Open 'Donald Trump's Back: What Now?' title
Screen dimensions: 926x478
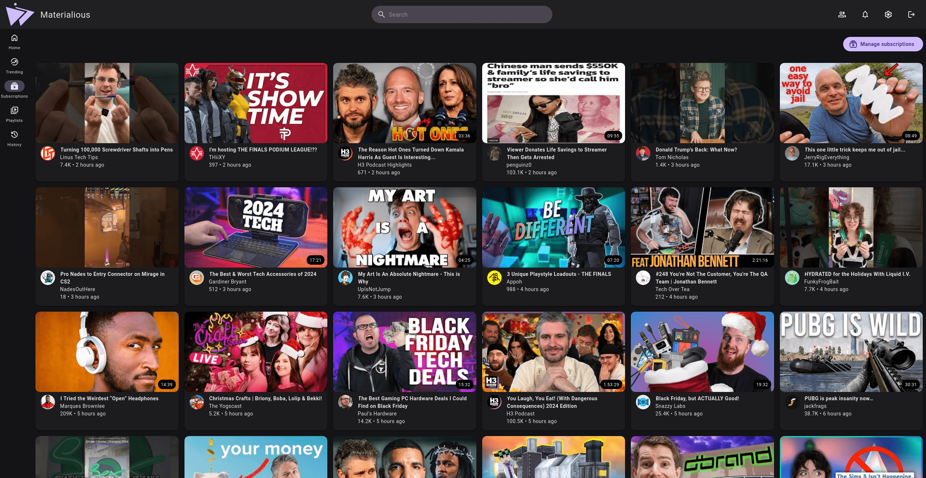pos(696,150)
